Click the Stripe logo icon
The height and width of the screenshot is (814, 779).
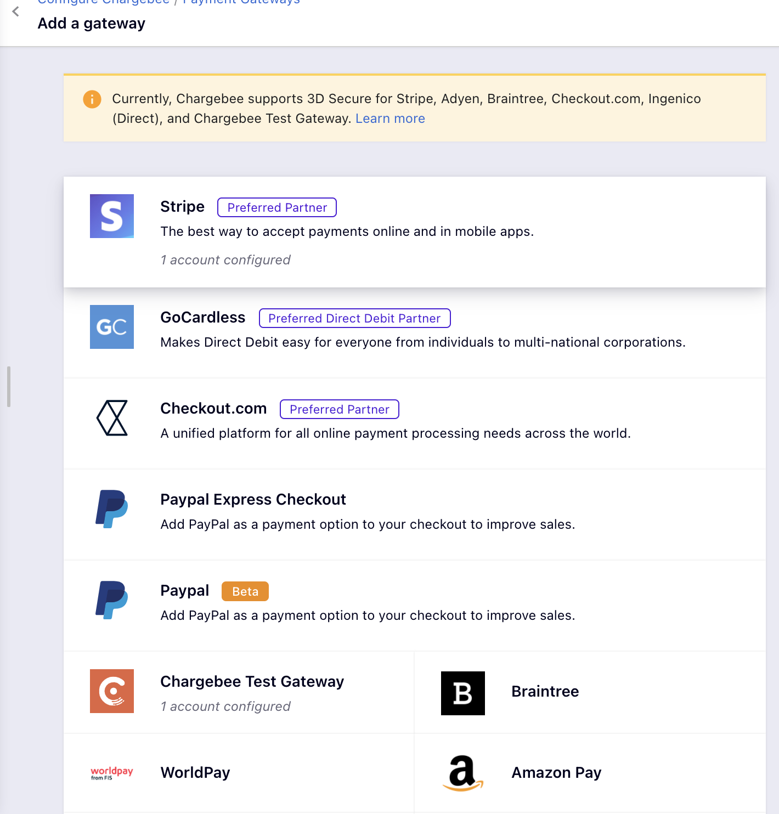[112, 216]
